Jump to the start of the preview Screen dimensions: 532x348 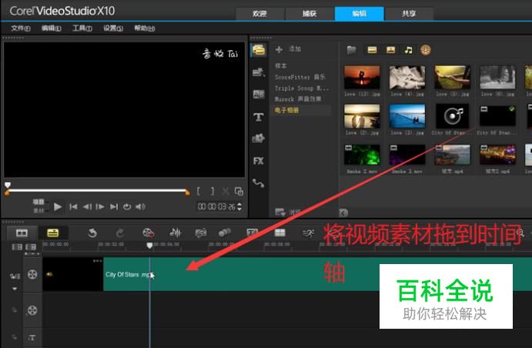(x=73, y=206)
